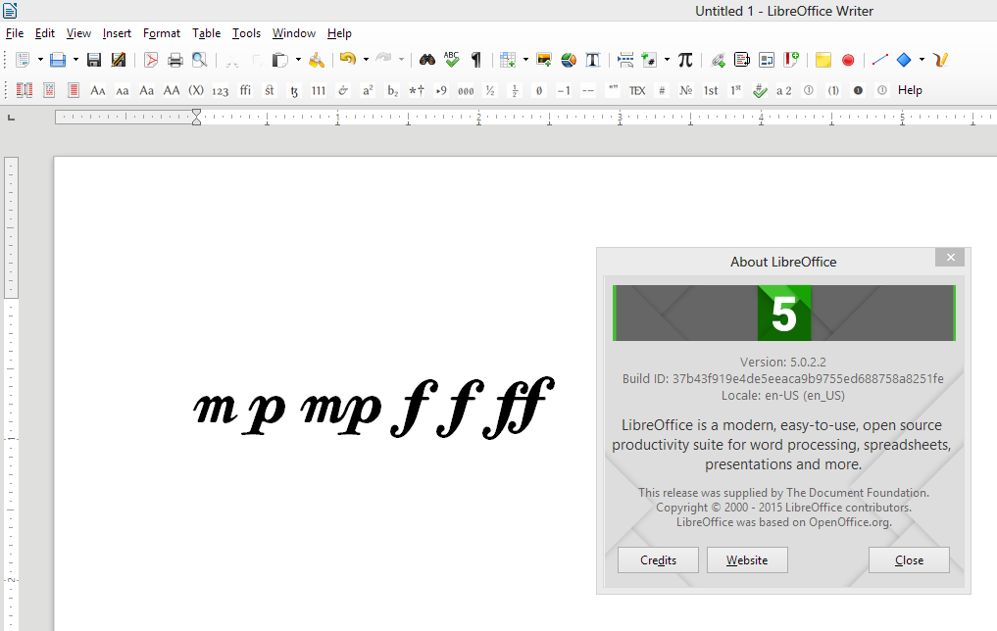
Task: Apply small capitals AA icon
Action: (x=97, y=90)
